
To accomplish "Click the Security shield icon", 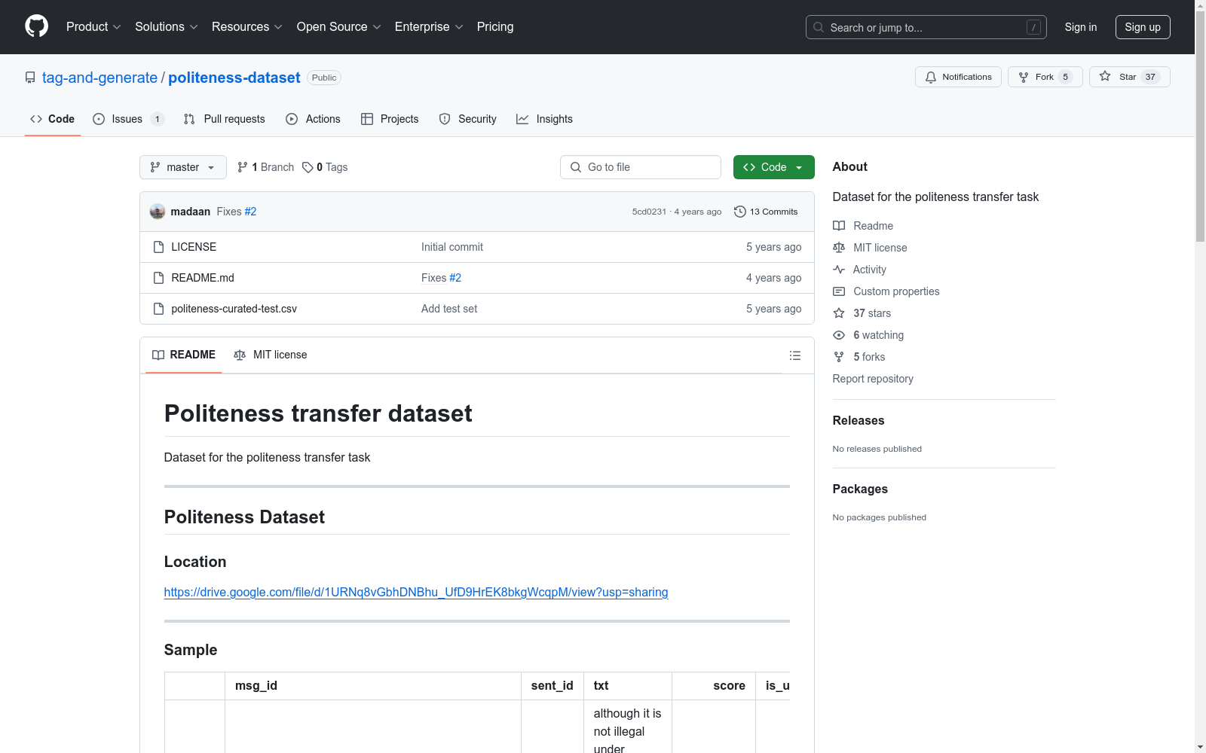I will click(445, 119).
